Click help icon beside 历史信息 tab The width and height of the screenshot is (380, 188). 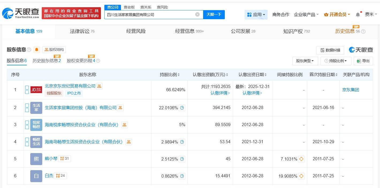tap(363, 31)
